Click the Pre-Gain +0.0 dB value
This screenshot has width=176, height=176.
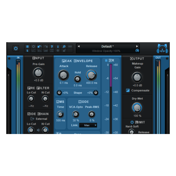38,80
